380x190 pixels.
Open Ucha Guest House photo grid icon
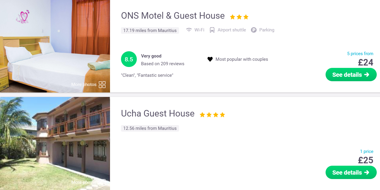(102, 182)
